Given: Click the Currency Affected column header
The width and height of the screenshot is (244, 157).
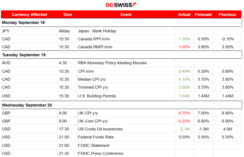Looking at the screenshot, I should point(29,15).
